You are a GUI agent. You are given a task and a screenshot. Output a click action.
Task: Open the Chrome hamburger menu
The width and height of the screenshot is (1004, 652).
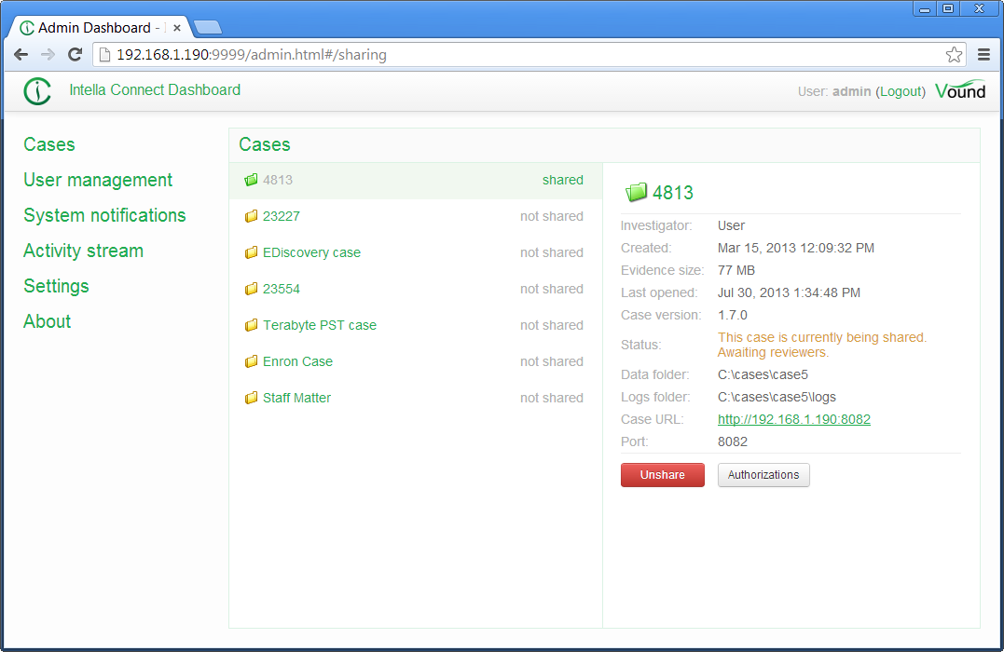pos(983,55)
